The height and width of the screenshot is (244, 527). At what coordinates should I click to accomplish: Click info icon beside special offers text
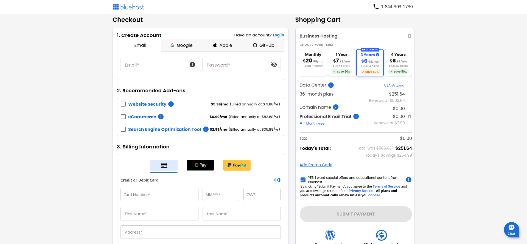pos(409,180)
